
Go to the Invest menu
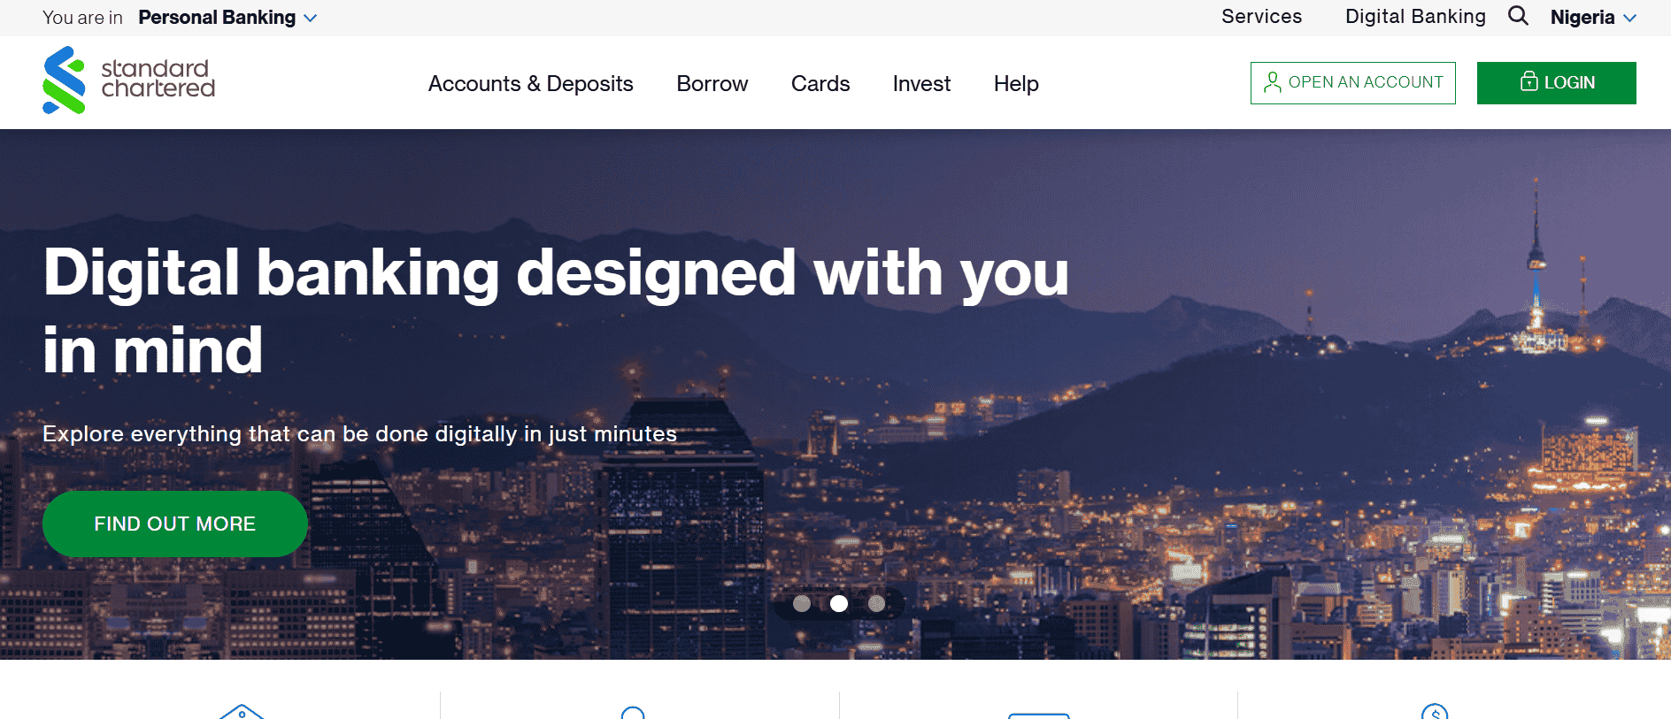point(921,84)
